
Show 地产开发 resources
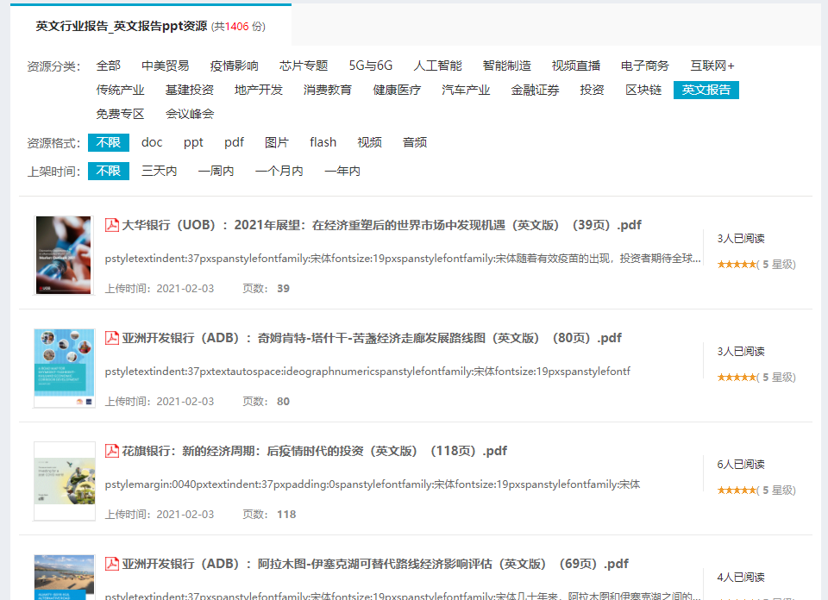point(259,91)
